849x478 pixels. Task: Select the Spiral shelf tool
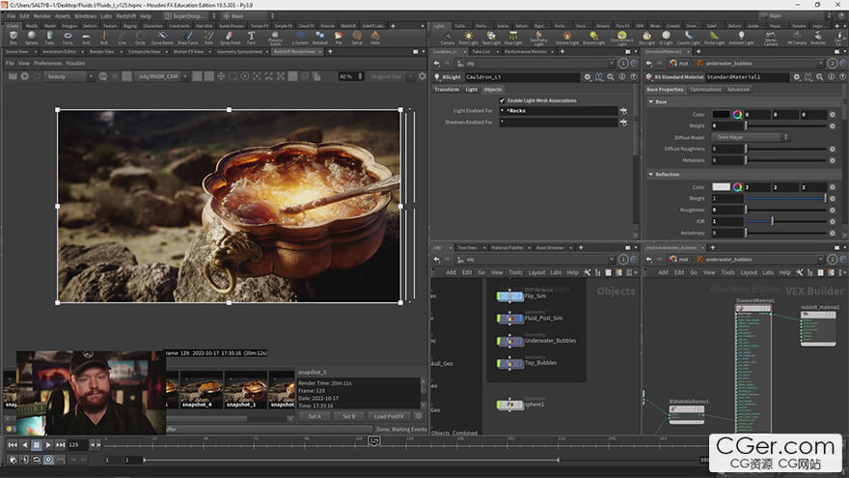357,38
